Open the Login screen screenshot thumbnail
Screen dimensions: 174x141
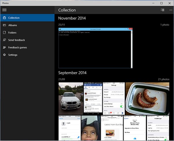pyautogui.click(x=70, y=128)
